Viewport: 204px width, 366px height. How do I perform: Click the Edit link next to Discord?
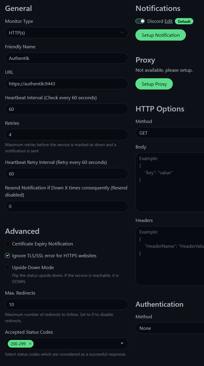[168, 21]
